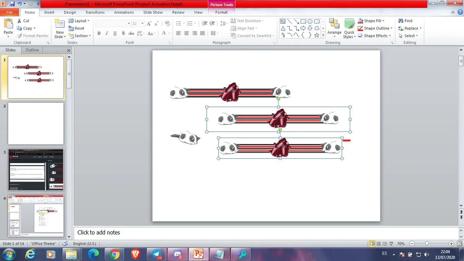The width and height of the screenshot is (464, 261).
Task: Select the Down Arrow shape
Action: click(x=310, y=28)
